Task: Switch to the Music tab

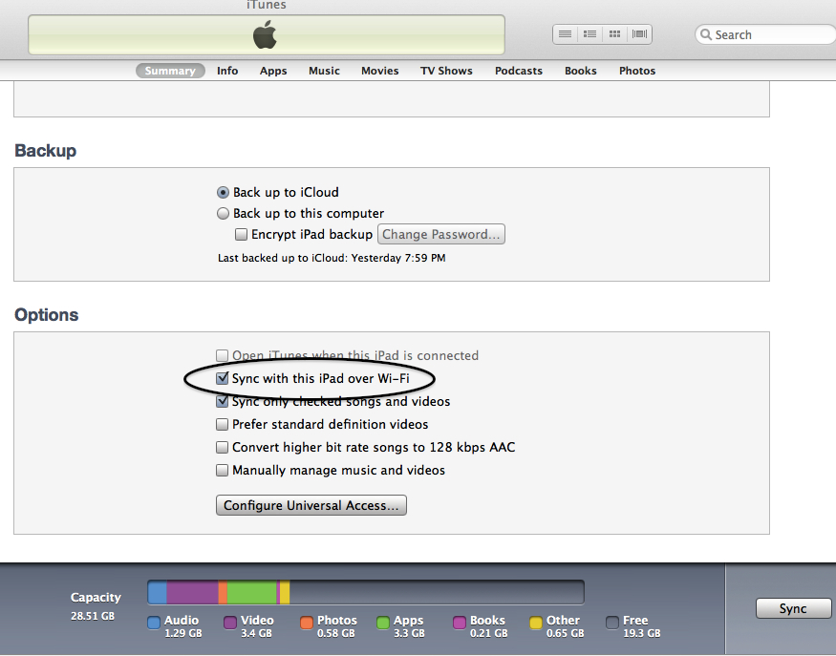Action: [324, 71]
